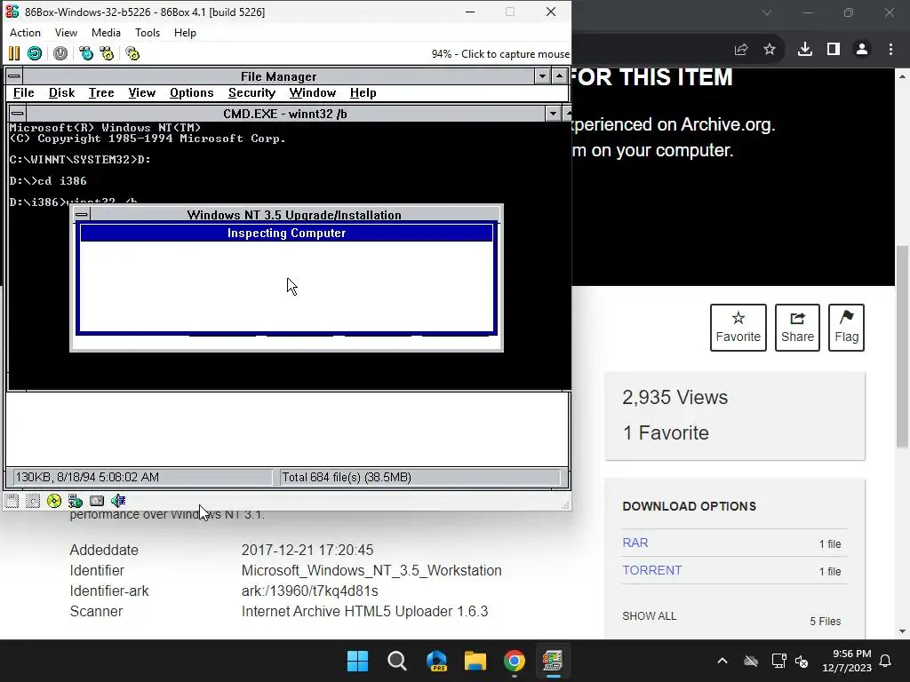Click the 'Inspecting Computer' banner
Screen dimensions: 910x682
coord(287,234)
